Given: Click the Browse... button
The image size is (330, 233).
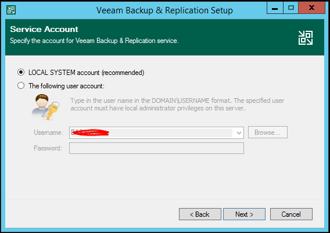Looking at the screenshot, I should 267,132.
